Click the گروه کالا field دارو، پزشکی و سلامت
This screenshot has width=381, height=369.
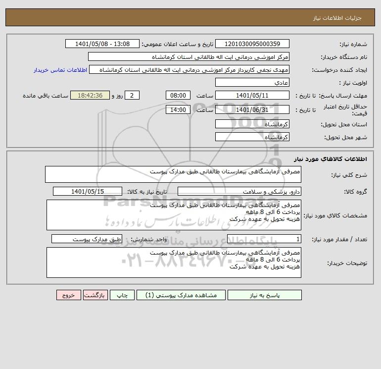(x=239, y=191)
